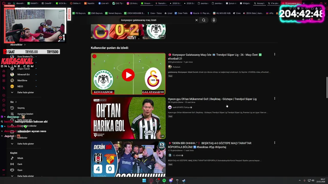Start voice search with the microphone
The width and height of the screenshot is (328, 184).
coord(214,20)
